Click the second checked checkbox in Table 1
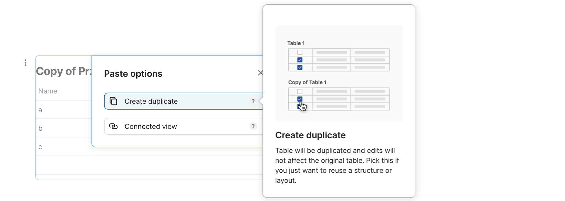This screenshot has width=565, height=201. [300, 60]
